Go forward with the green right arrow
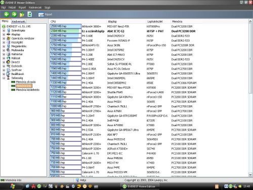The width and height of the screenshot is (253, 190). point(14,14)
